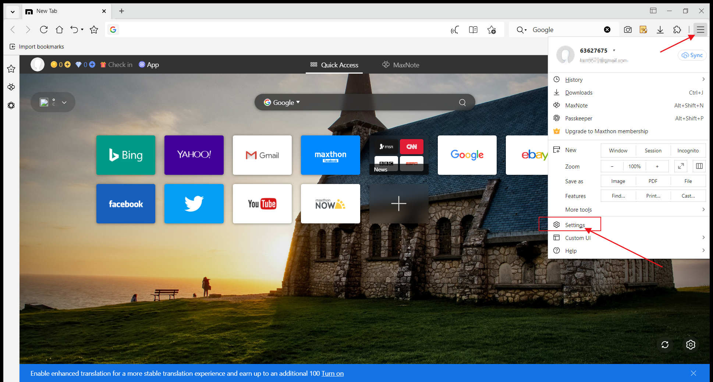
Task: Click the downloads arrow toolbar icon
Action: point(660,30)
